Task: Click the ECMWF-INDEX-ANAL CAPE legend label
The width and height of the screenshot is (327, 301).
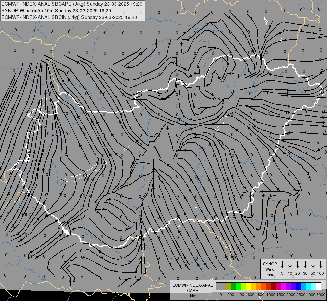Action: (x=192, y=288)
